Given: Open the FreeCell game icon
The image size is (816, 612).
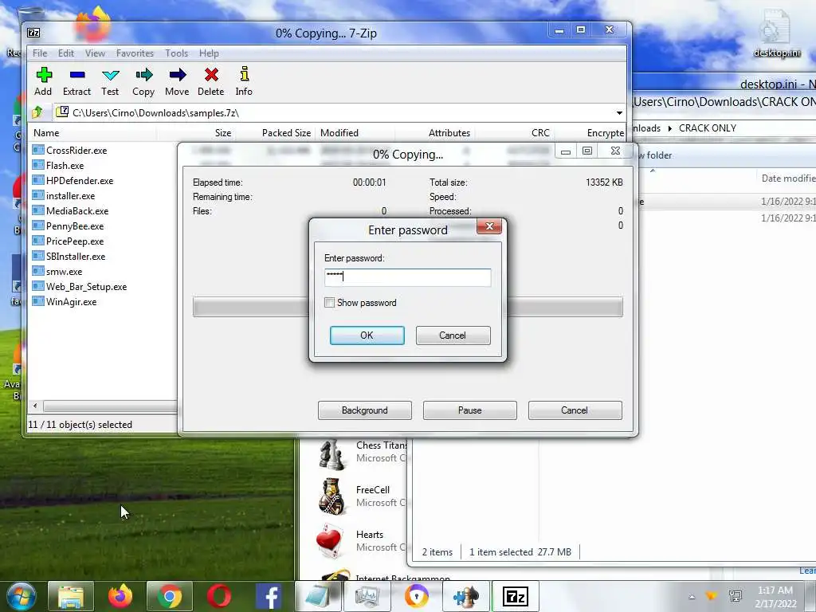Looking at the screenshot, I should (x=331, y=496).
